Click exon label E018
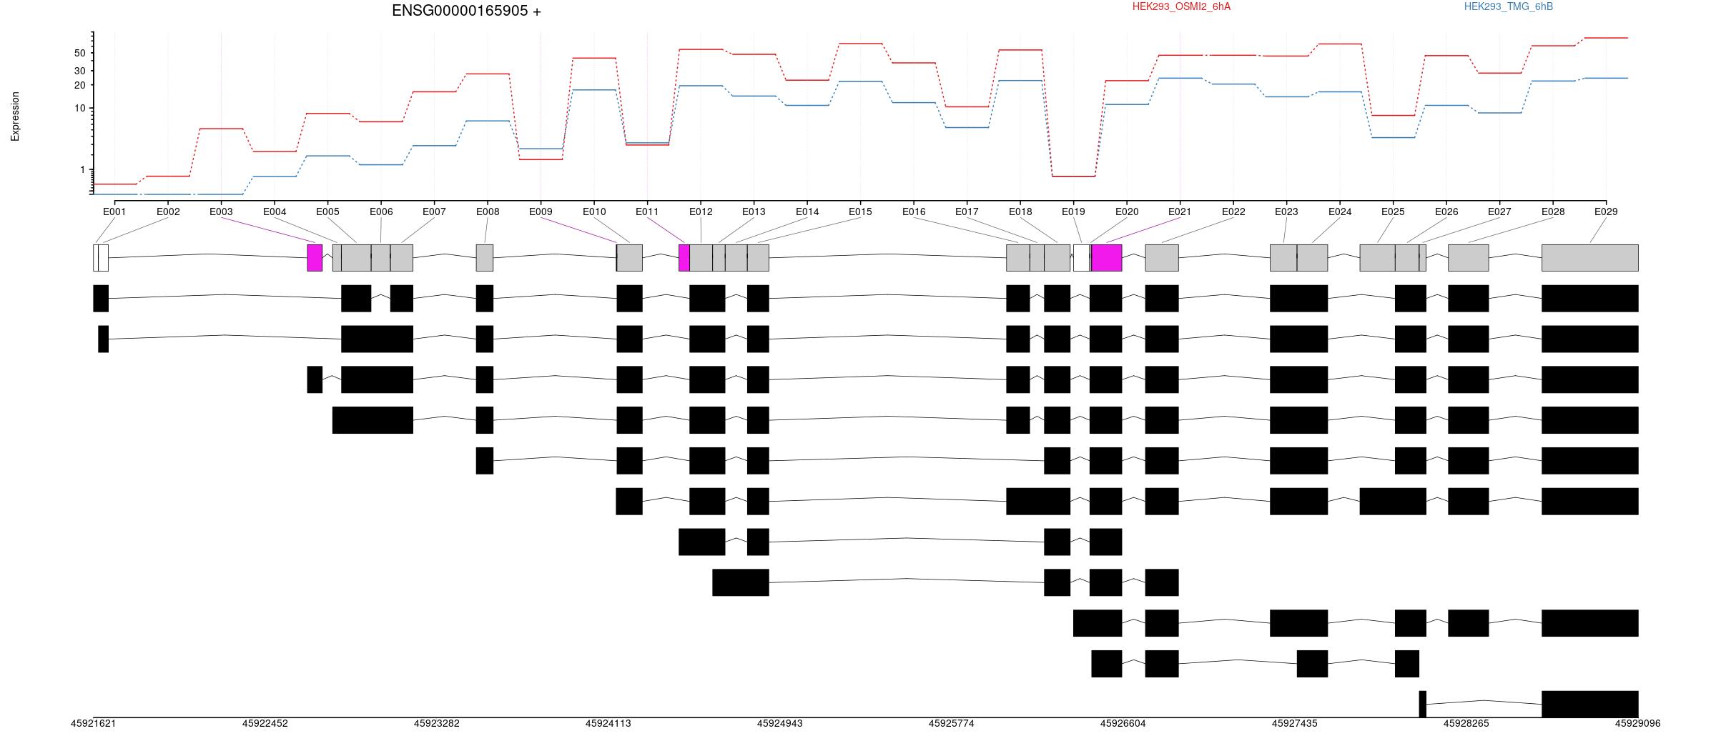This screenshot has width=1716, height=736. click(1020, 212)
